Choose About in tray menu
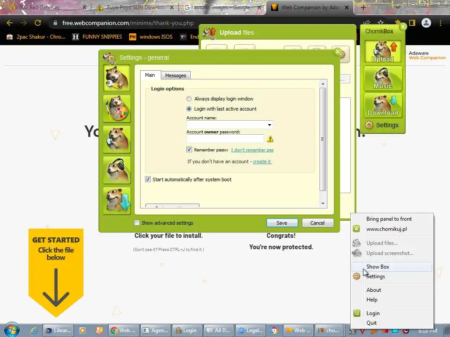Viewport: 450px width, 337px height. [392, 290]
